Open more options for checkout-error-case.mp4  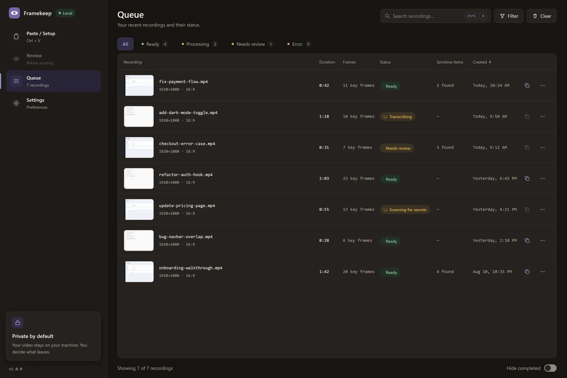coord(543,148)
